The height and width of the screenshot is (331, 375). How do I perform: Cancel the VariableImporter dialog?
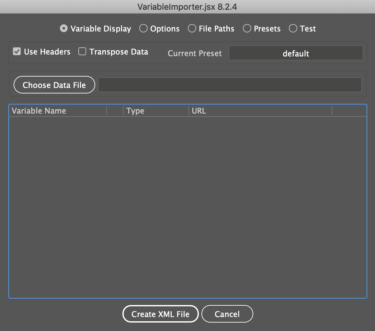[x=227, y=314]
